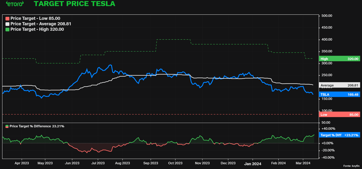Click the -20.00% difference axis value
The width and height of the screenshot is (362, 169).
328,150
